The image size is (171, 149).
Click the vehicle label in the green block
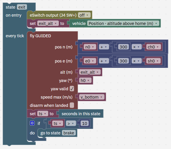click(79, 23)
